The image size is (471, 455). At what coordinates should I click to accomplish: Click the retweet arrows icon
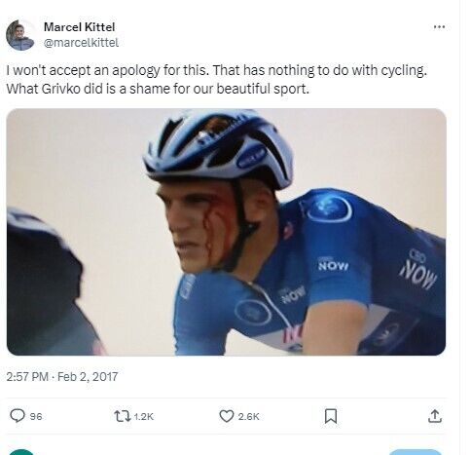(123, 416)
